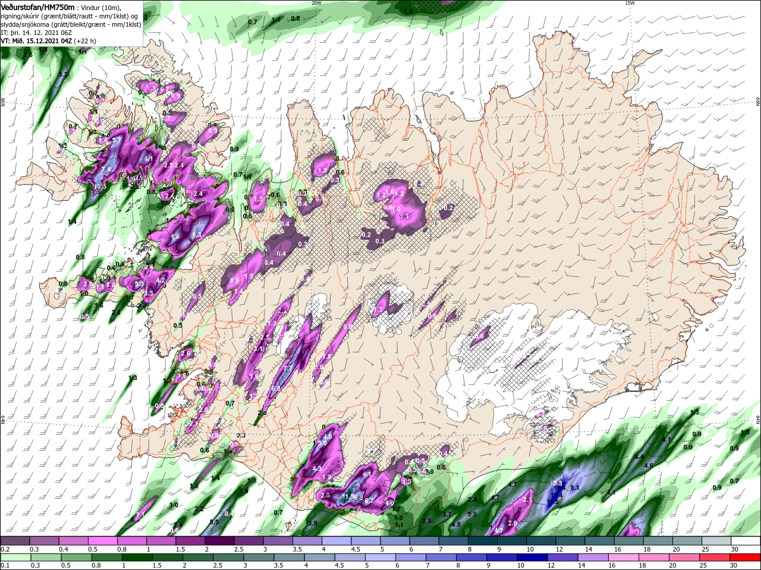Select the dark navy 10 swatch in lower legend bar
Viewport: 761px width, 570px height.
532,558
